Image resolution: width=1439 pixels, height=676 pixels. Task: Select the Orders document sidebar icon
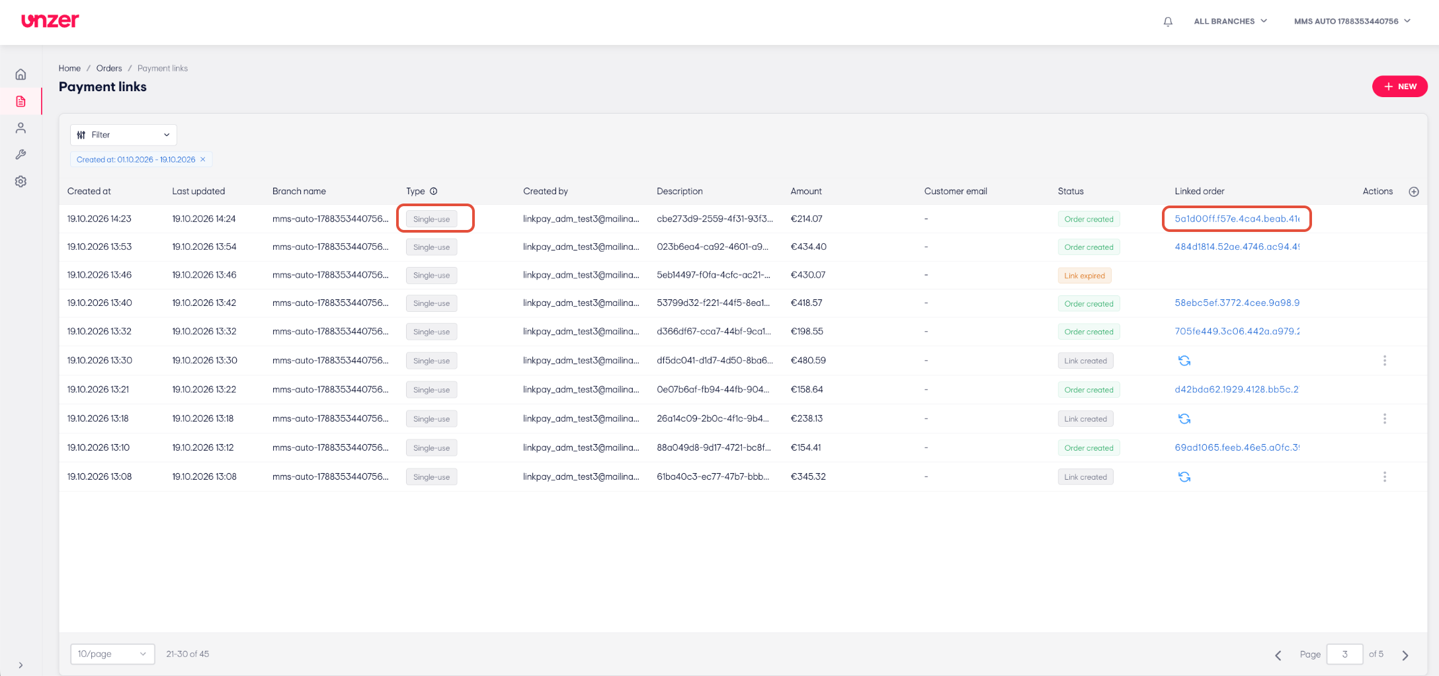point(21,101)
